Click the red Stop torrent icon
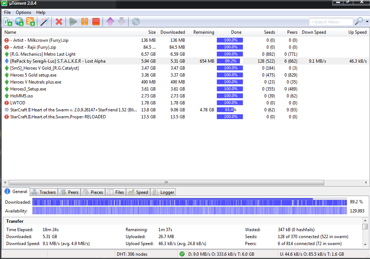This screenshot has height=259, width=370. tap(96, 22)
